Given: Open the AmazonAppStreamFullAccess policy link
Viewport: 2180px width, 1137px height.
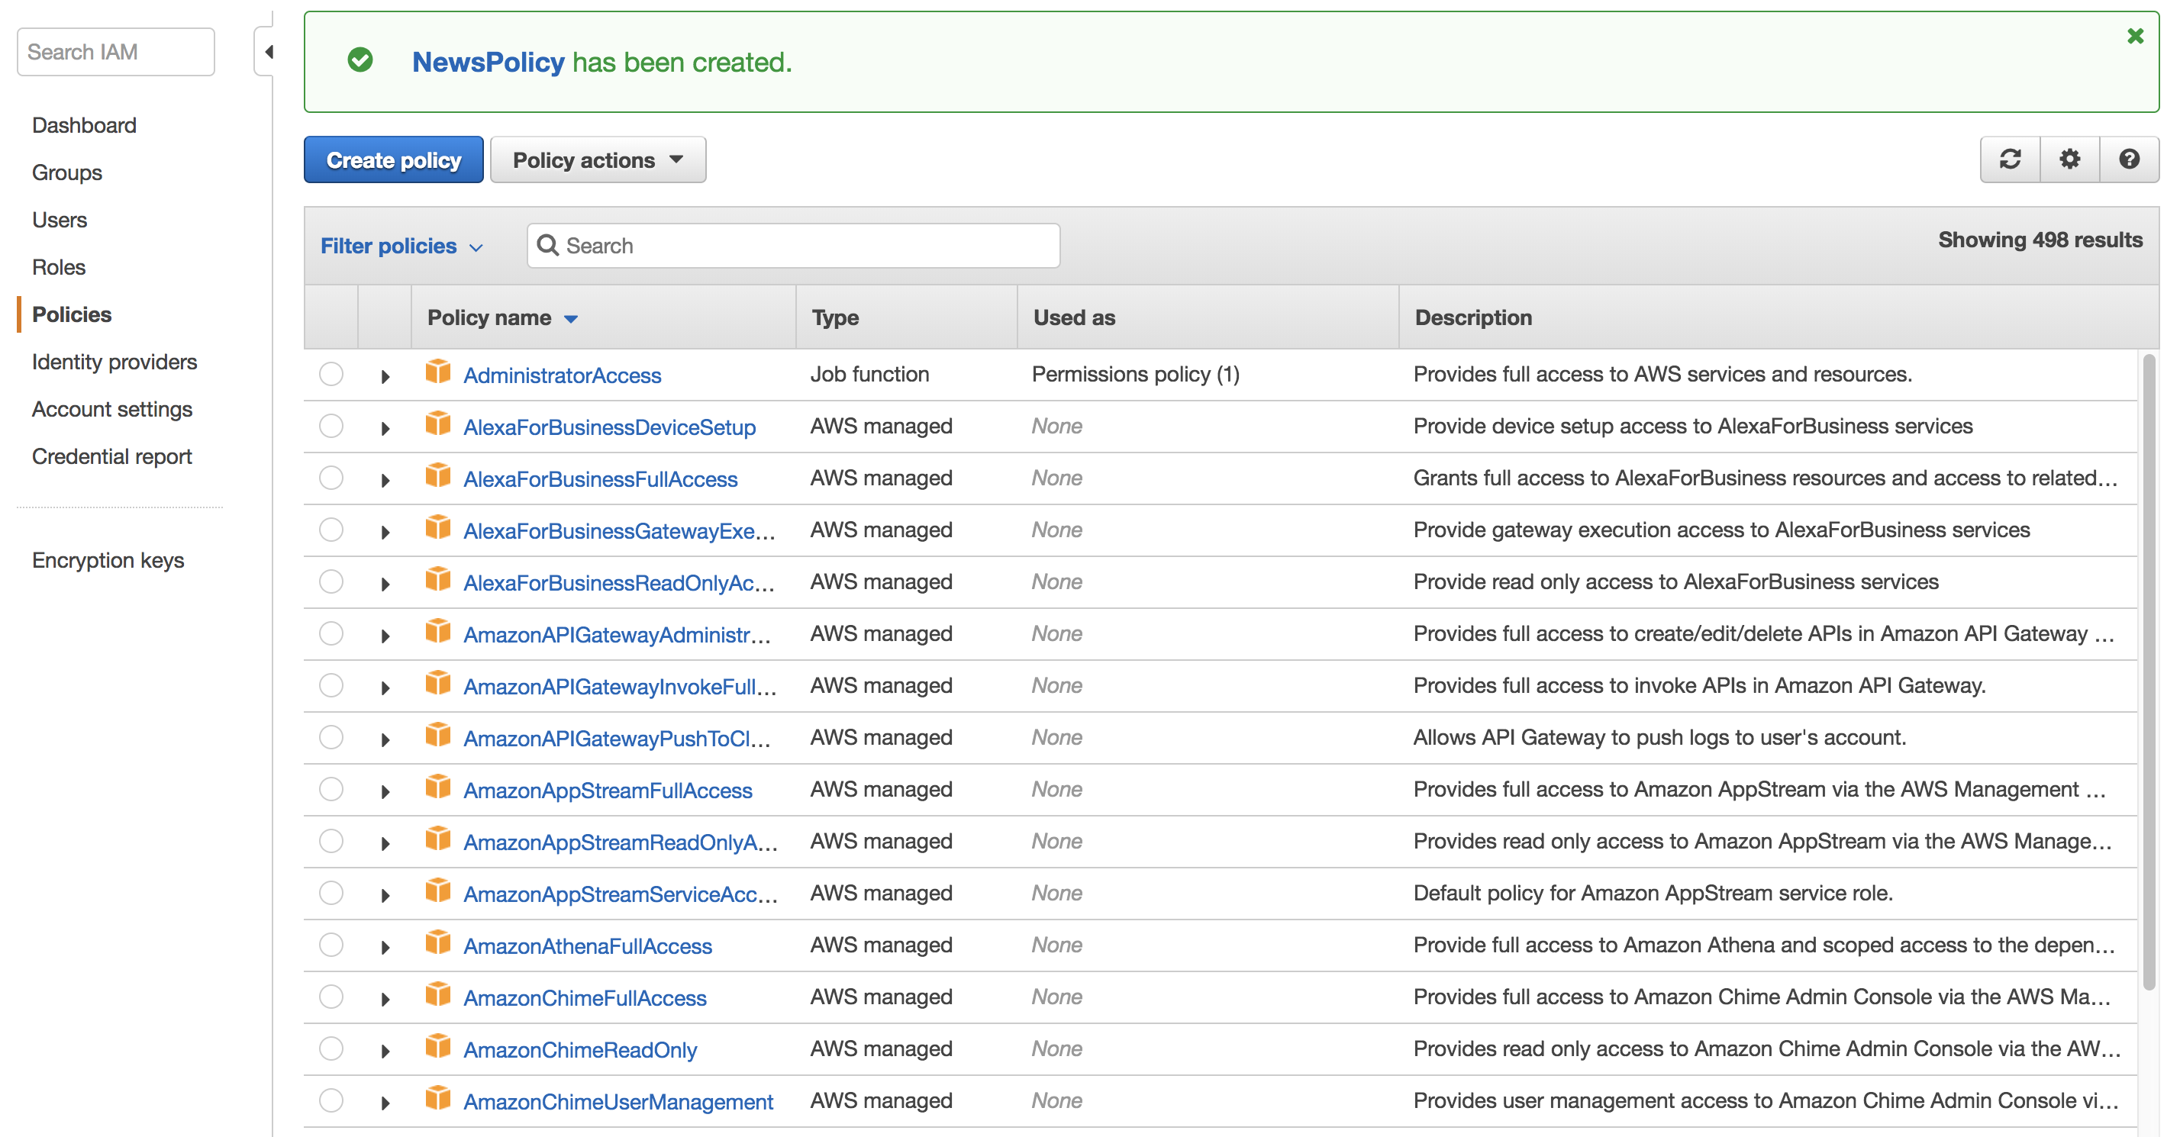Looking at the screenshot, I should coord(608,791).
